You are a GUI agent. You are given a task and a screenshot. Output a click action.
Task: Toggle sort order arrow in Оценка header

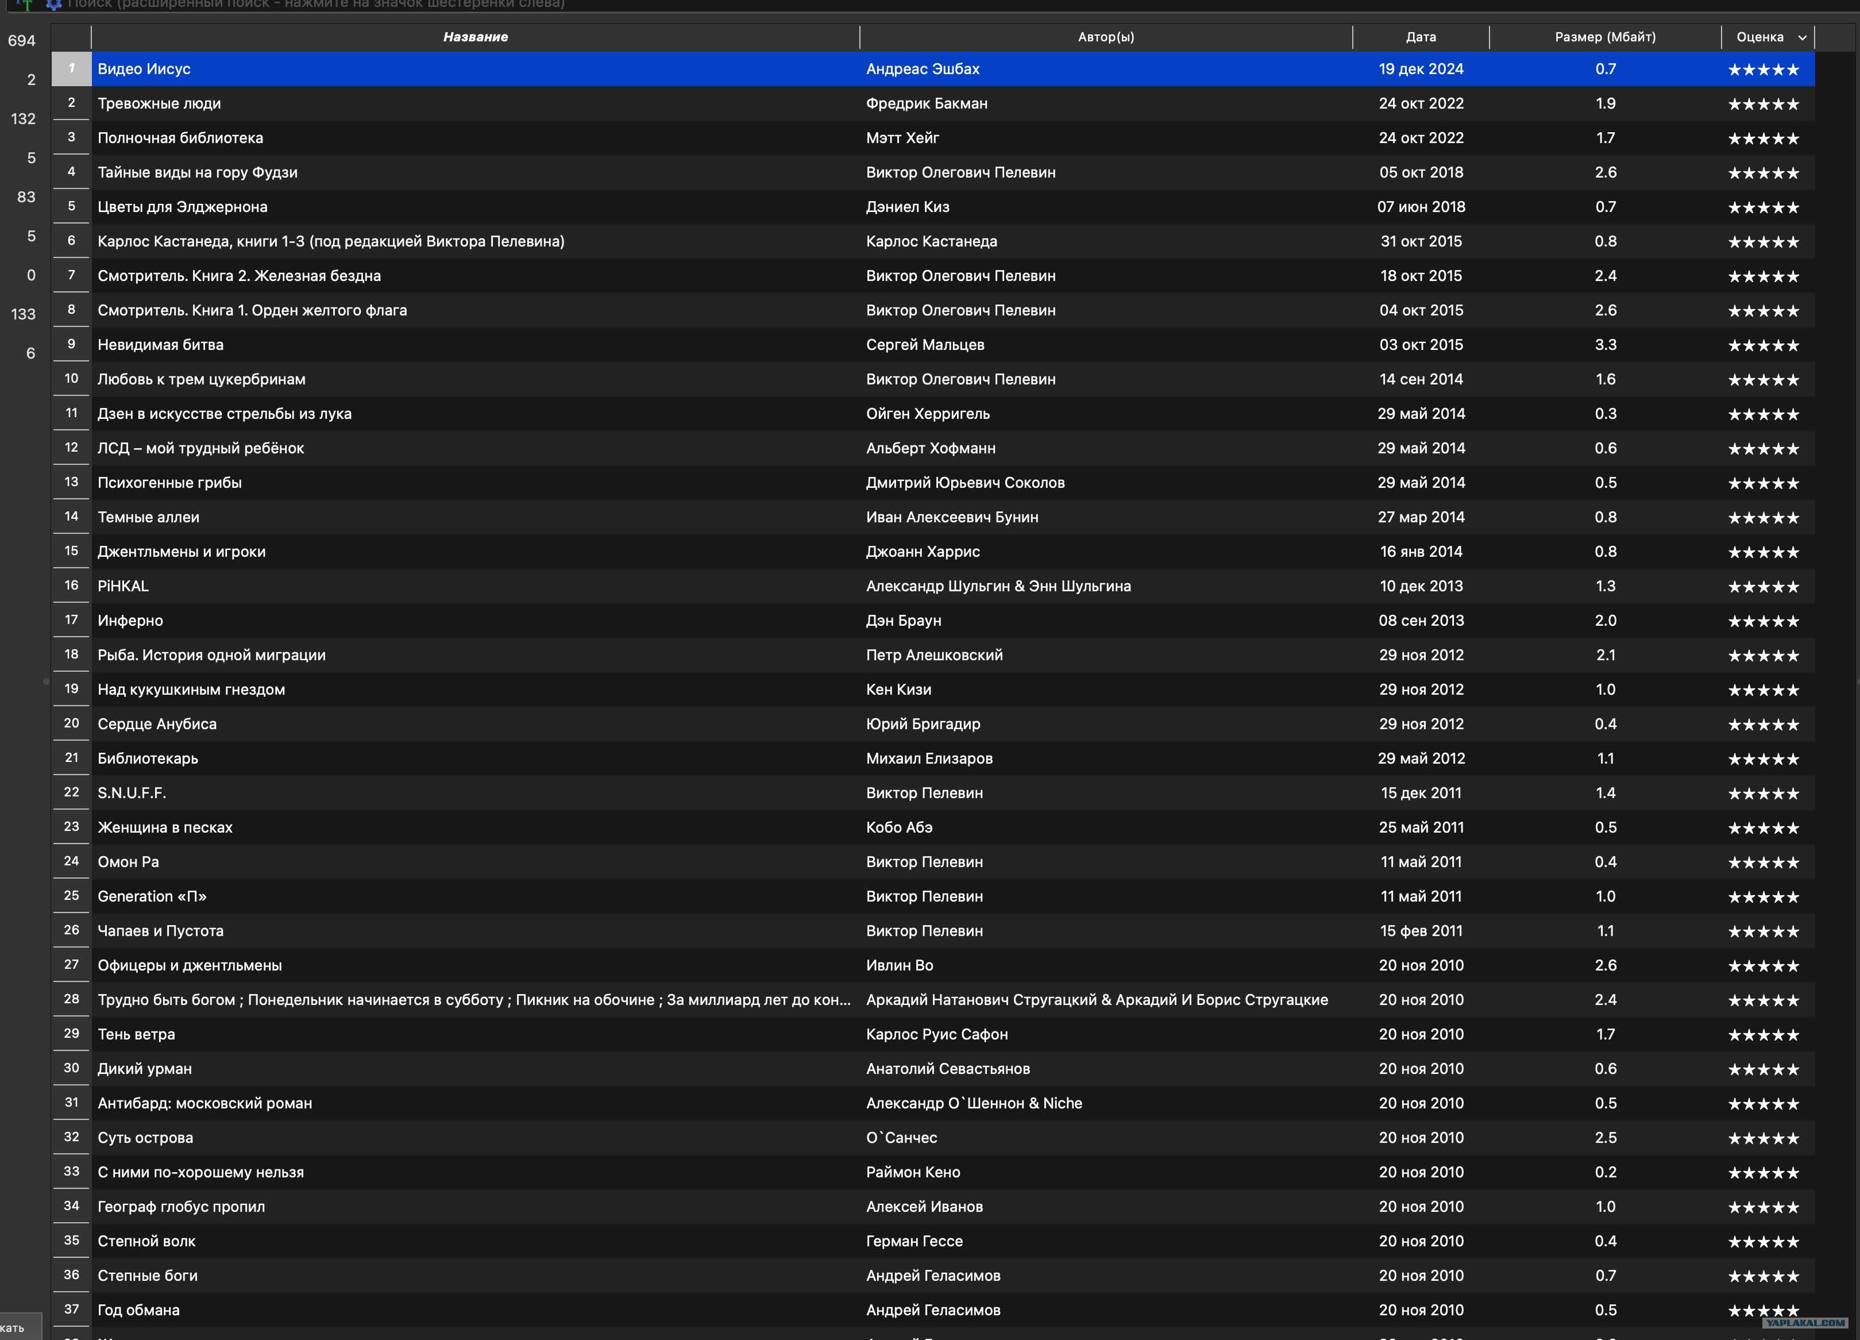pyautogui.click(x=1803, y=38)
